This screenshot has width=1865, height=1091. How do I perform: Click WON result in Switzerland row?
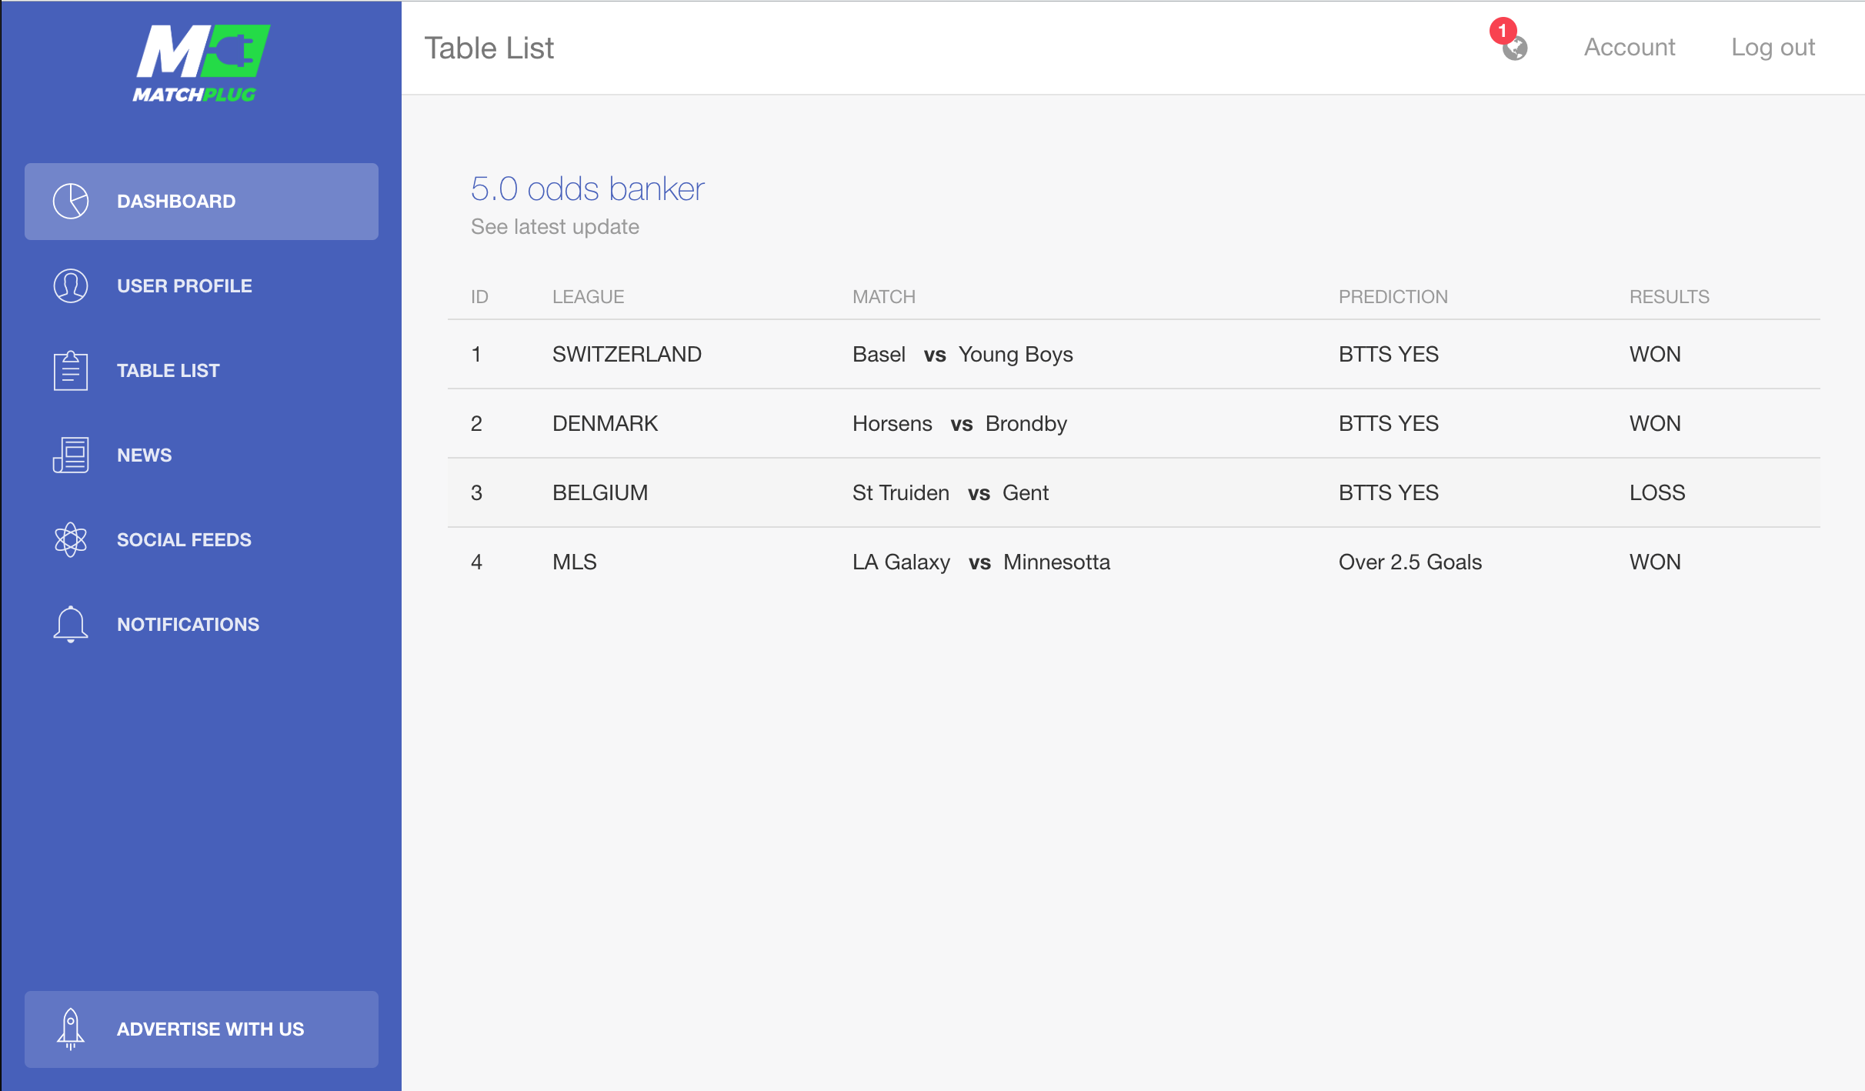(1655, 354)
